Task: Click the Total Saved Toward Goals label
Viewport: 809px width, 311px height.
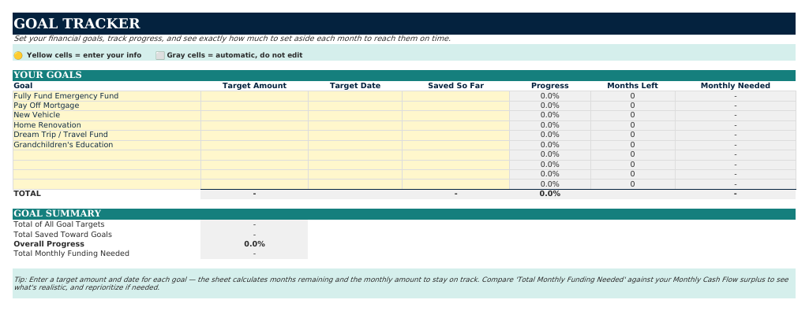Action: [62, 235]
